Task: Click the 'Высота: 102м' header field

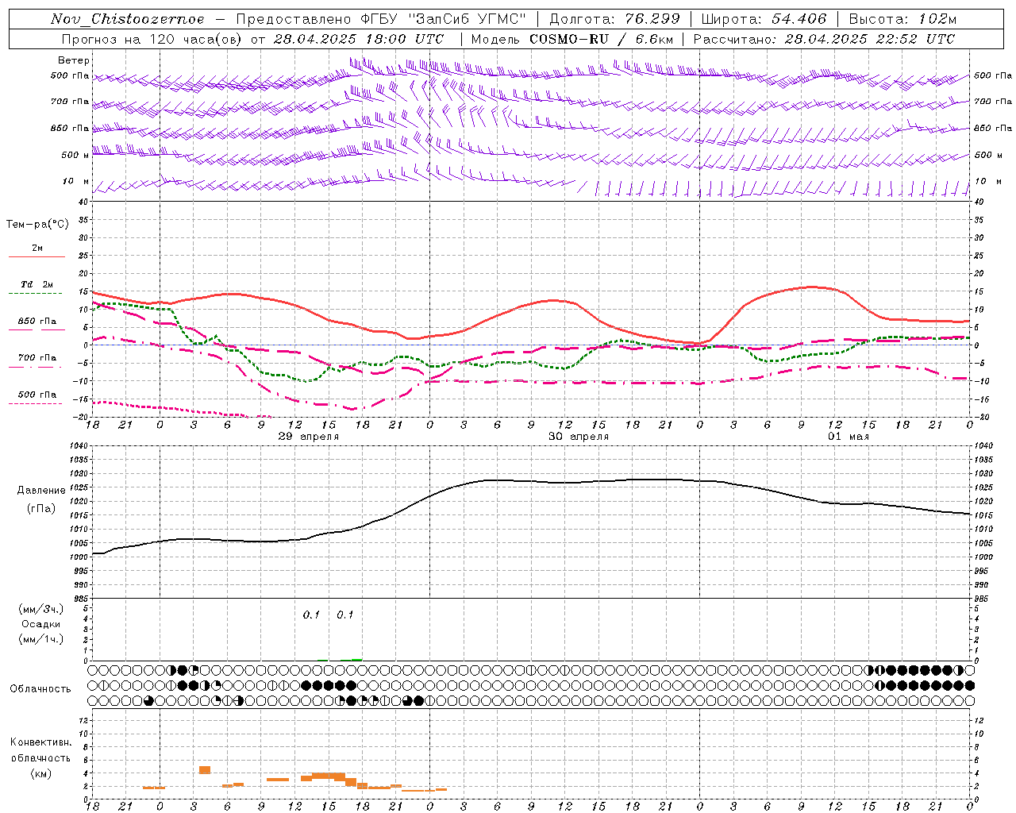Action: [902, 19]
